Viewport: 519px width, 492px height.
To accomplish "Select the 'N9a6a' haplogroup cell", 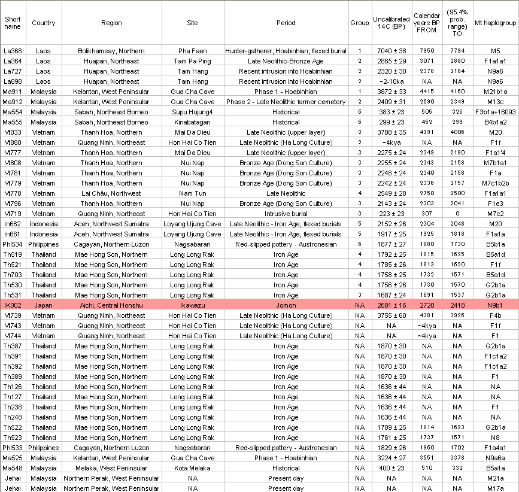I will point(496,458).
